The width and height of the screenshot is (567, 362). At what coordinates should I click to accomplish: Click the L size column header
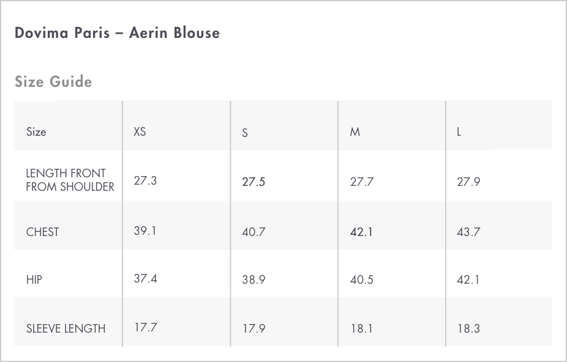[x=459, y=132]
